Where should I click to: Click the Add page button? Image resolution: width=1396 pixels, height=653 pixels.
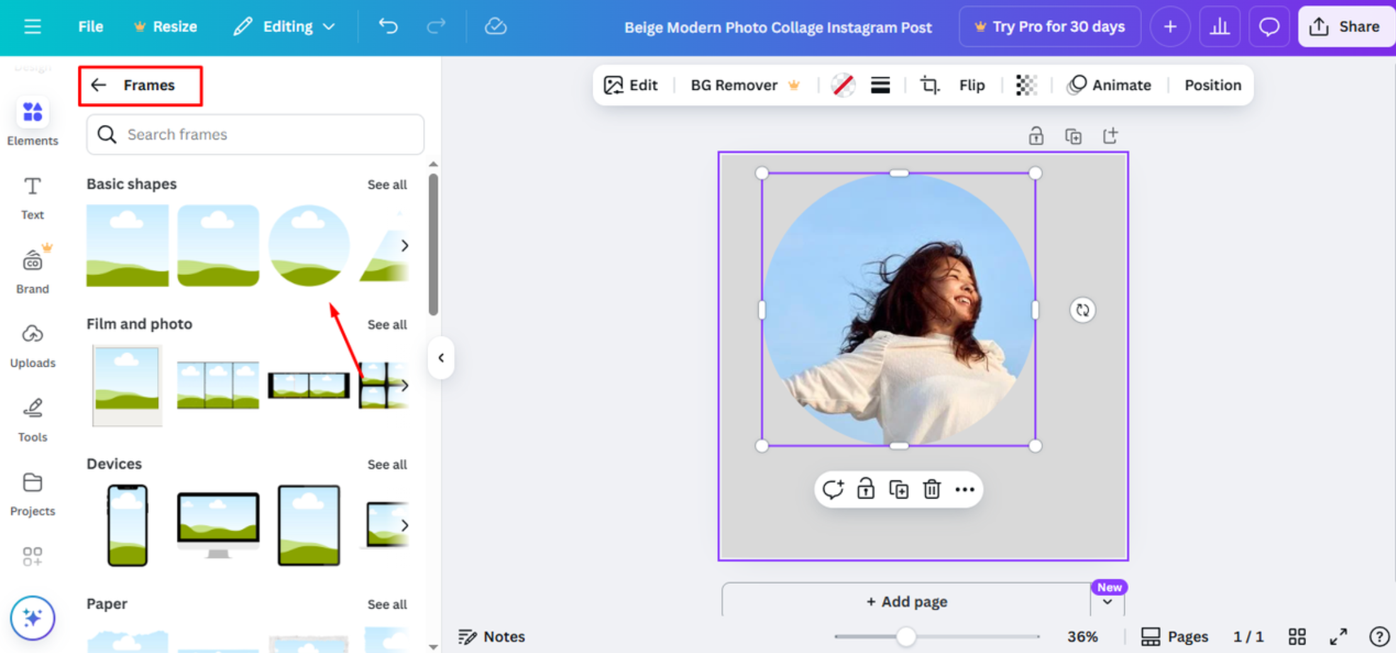906,601
